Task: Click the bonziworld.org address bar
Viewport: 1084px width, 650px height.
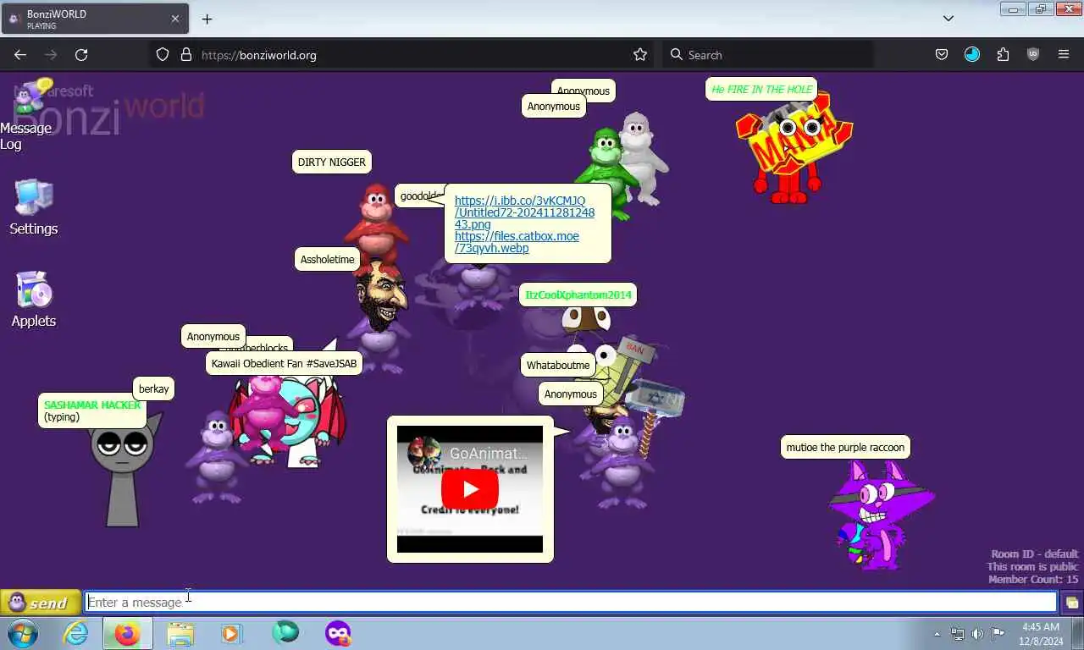Action: pos(402,55)
